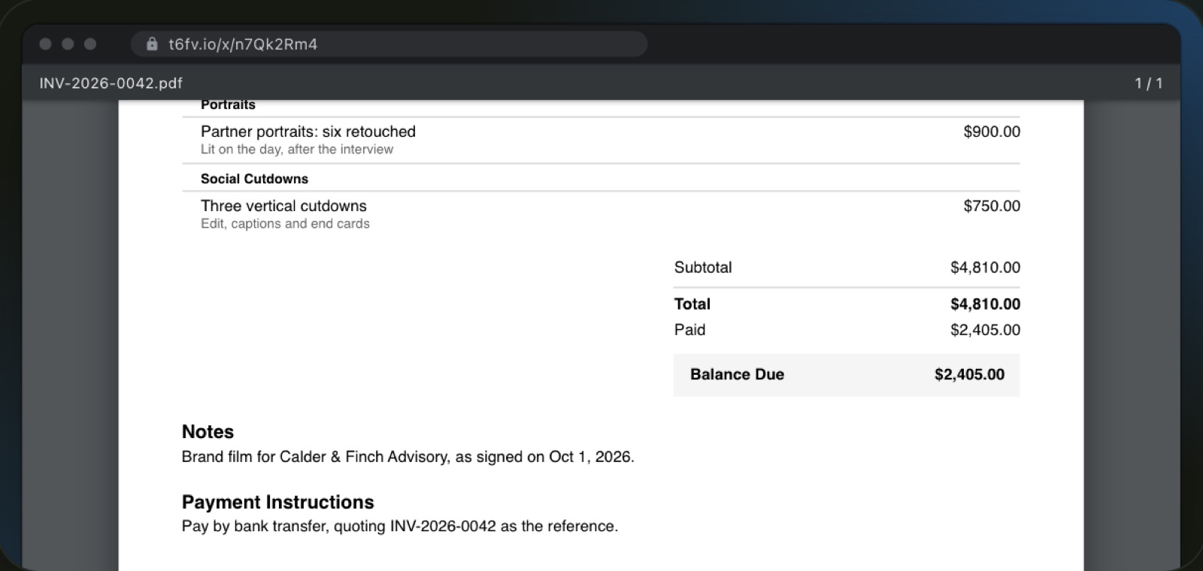This screenshot has height=571, width=1203.
Task: Click the $900.00 amount
Action: (x=992, y=131)
